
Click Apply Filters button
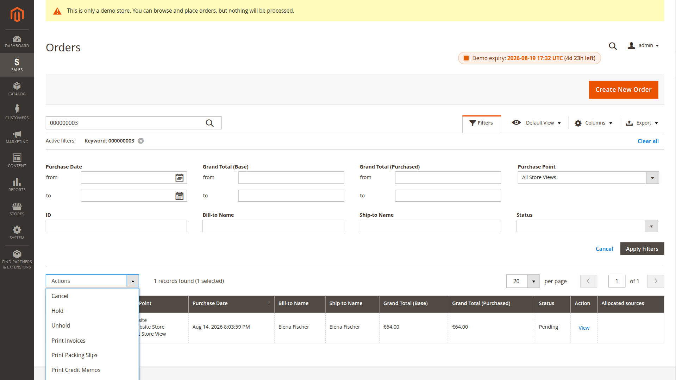(642, 249)
